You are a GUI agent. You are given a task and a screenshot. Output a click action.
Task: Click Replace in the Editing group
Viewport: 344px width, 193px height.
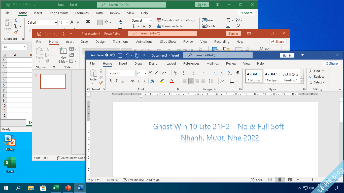317,77
